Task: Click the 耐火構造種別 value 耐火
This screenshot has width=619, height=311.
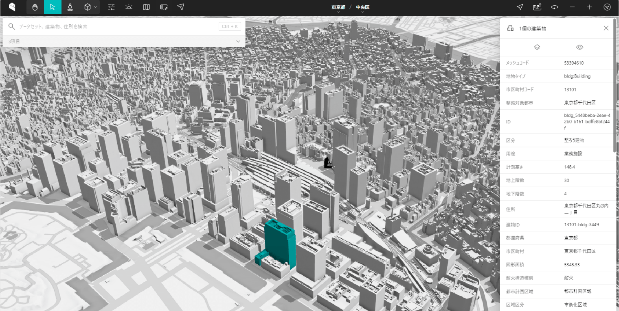Action: point(569,278)
